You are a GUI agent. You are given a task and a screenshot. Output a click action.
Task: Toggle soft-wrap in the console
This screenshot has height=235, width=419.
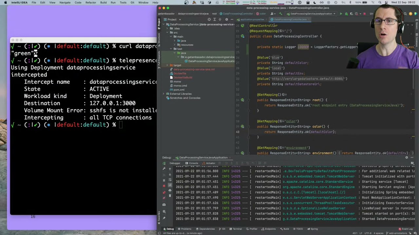(x=170, y=180)
